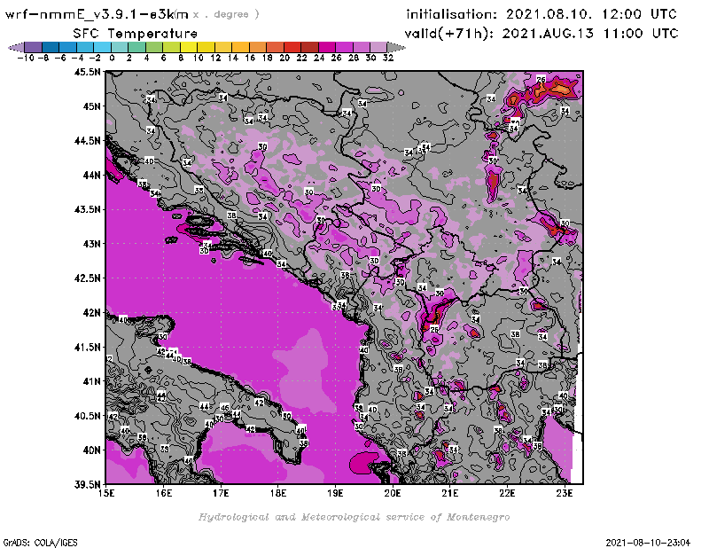Click the 44N latitude axis label
This screenshot has height=548, width=709.
point(91,175)
